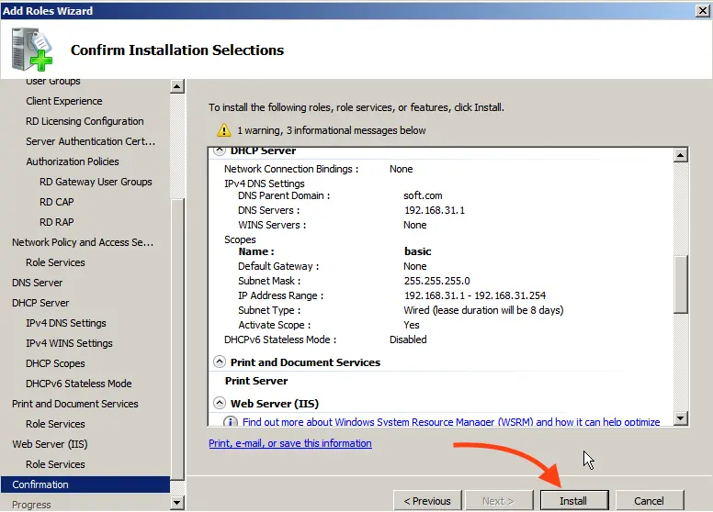Viewport: 713px width, 512px height.
Task: Click the info icon beside WSRM link
Action: point(231,422)
